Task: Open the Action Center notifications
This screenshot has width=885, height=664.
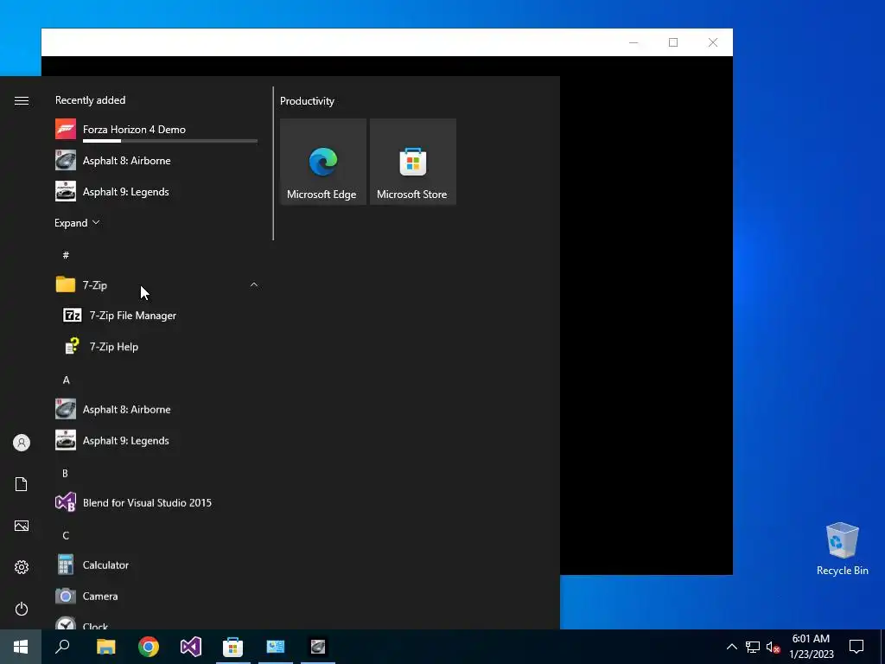Action: 856,647
